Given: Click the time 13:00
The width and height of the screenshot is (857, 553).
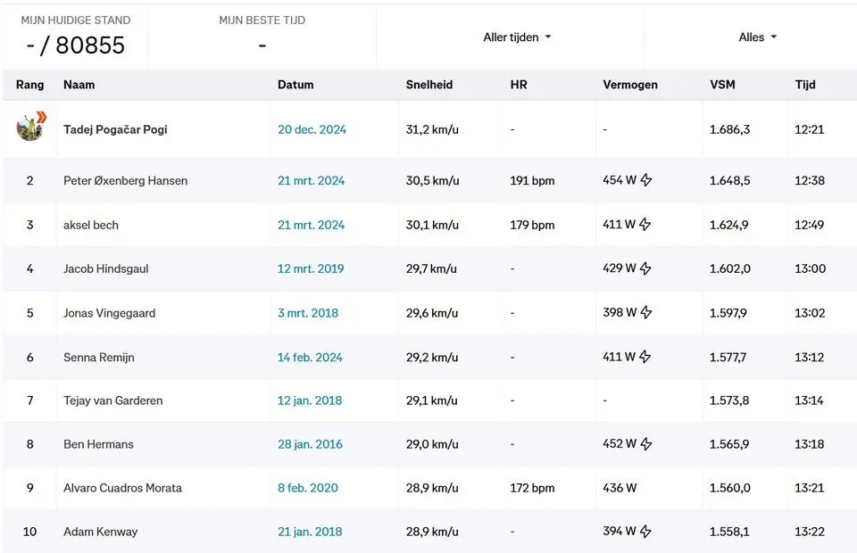Looking at the screenshot, I should point(810,268).
